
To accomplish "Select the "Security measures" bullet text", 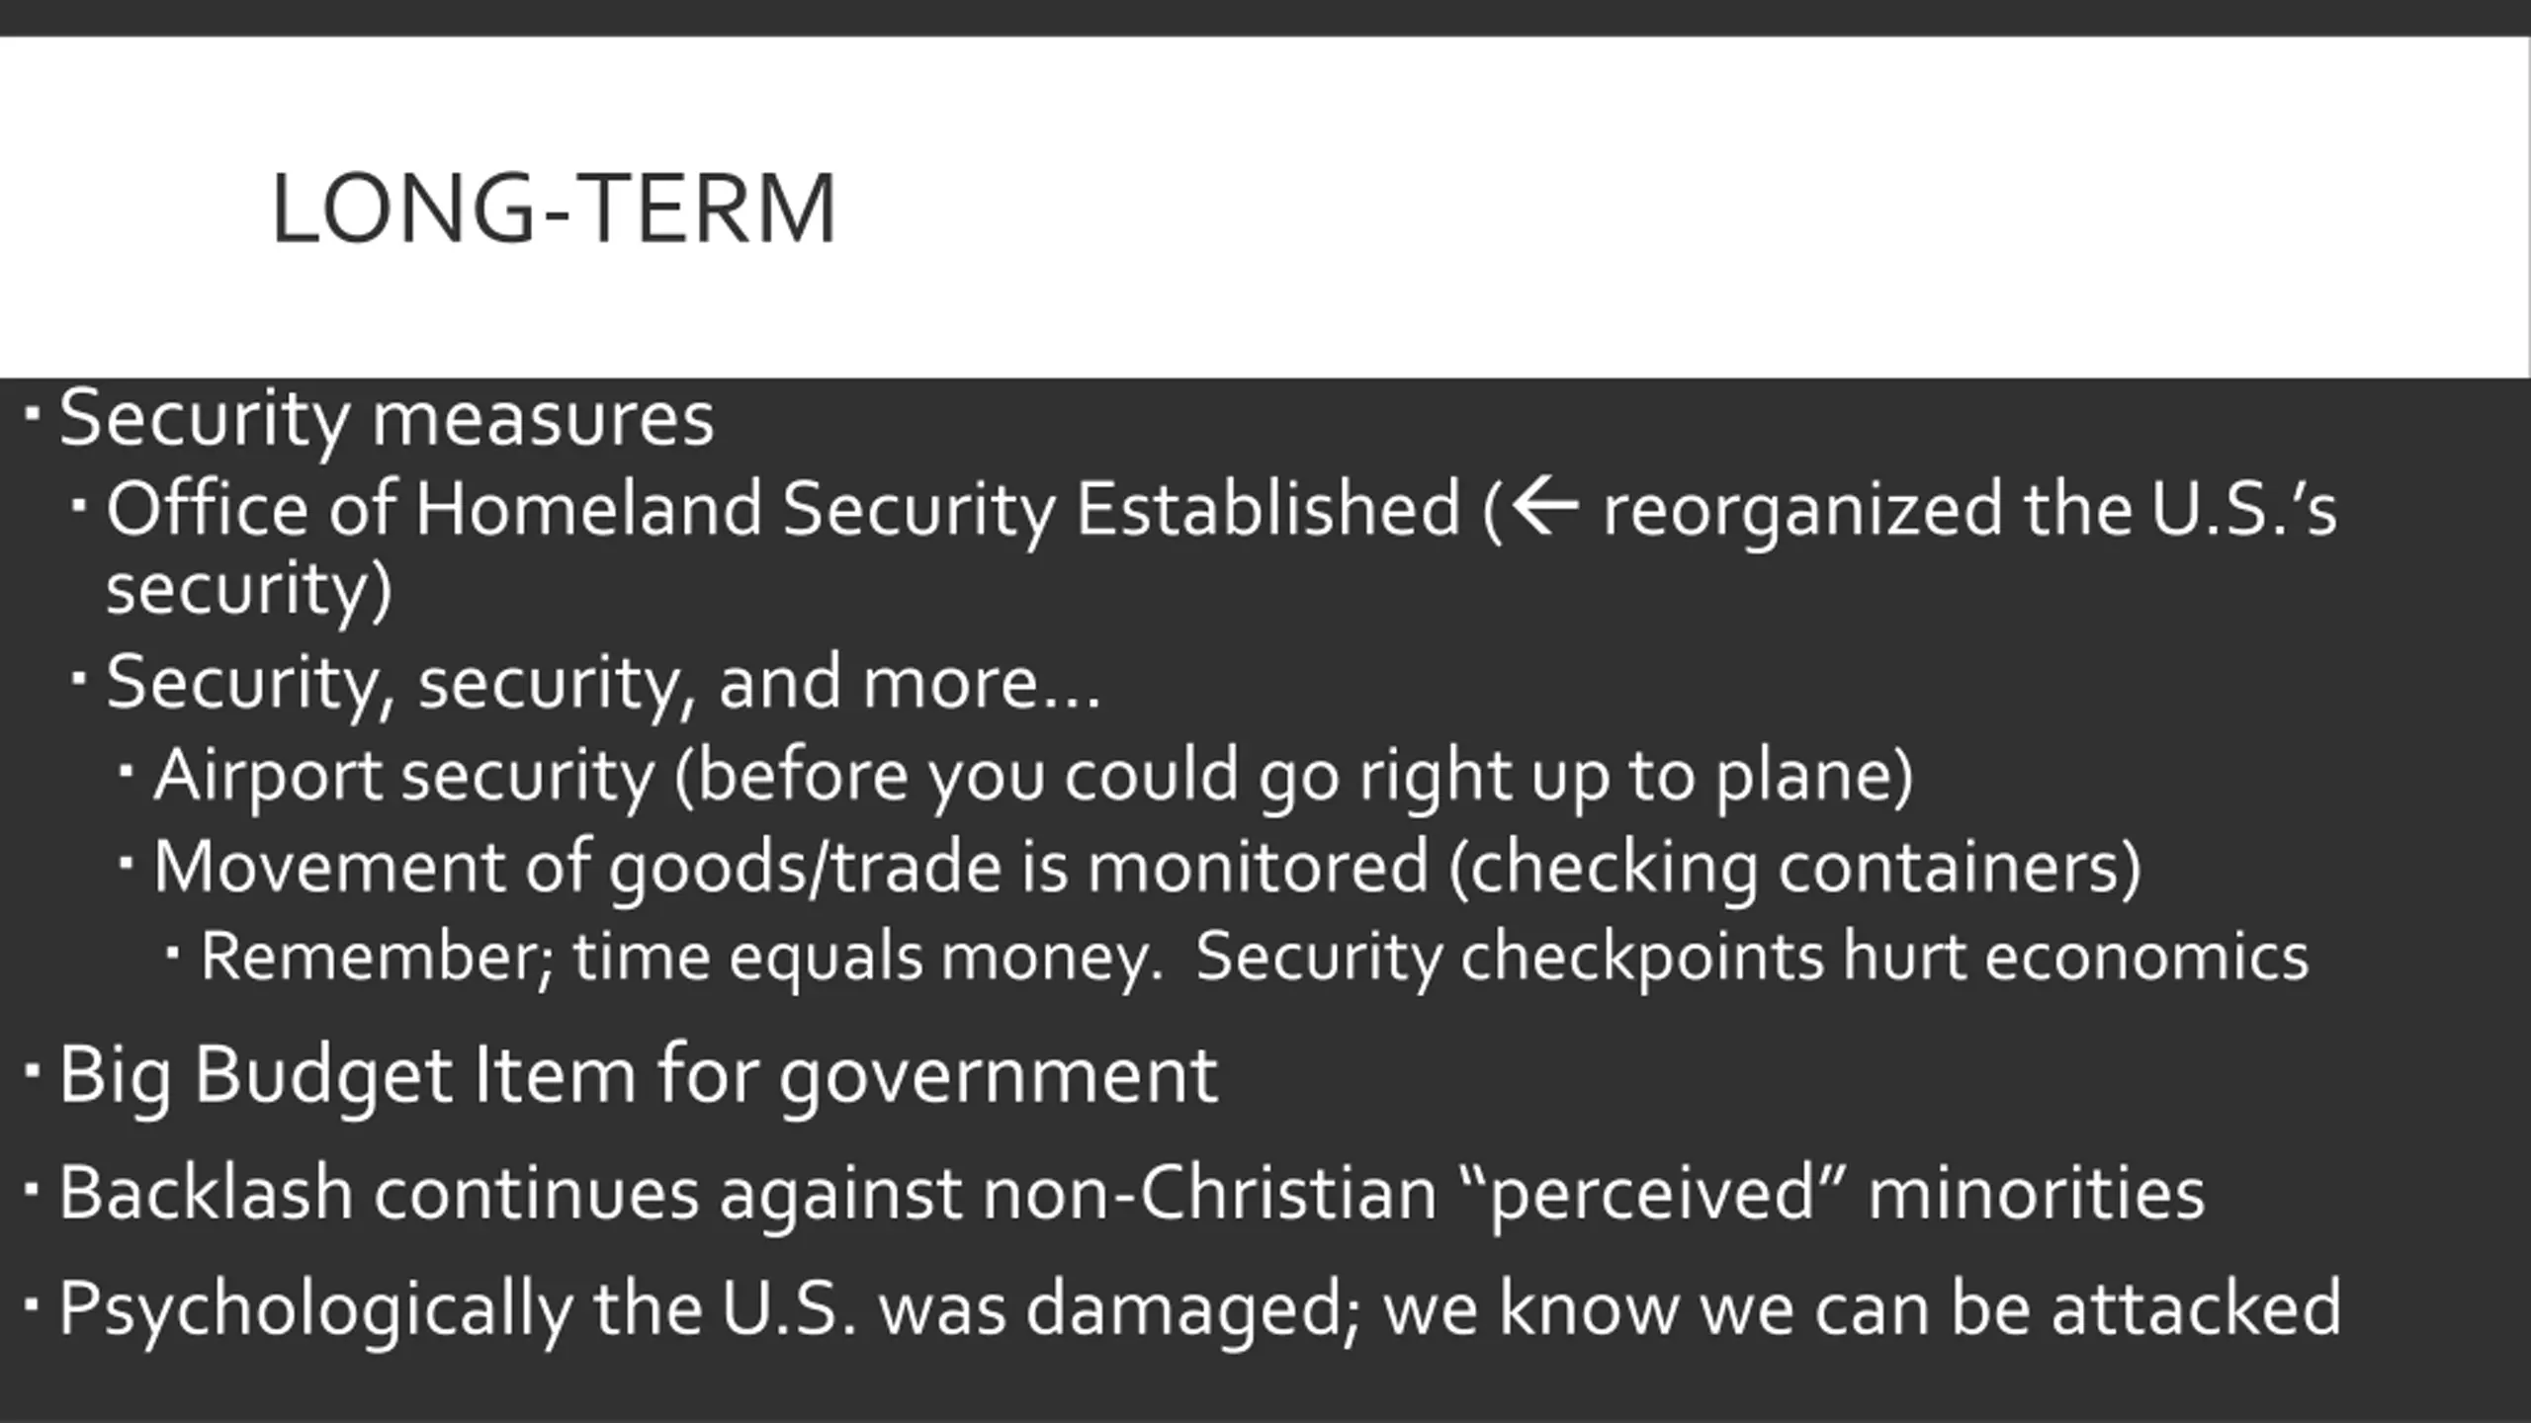I will click(x=387, y=420).
